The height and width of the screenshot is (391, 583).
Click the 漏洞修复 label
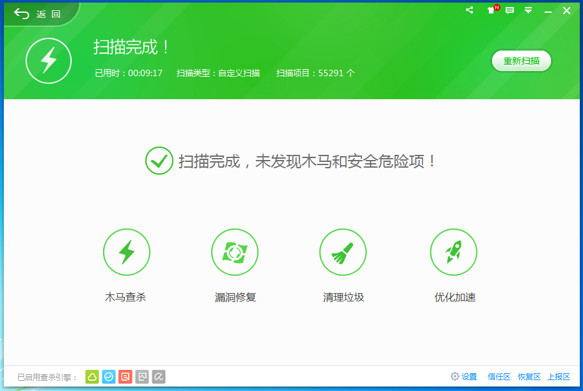point(236,297)
